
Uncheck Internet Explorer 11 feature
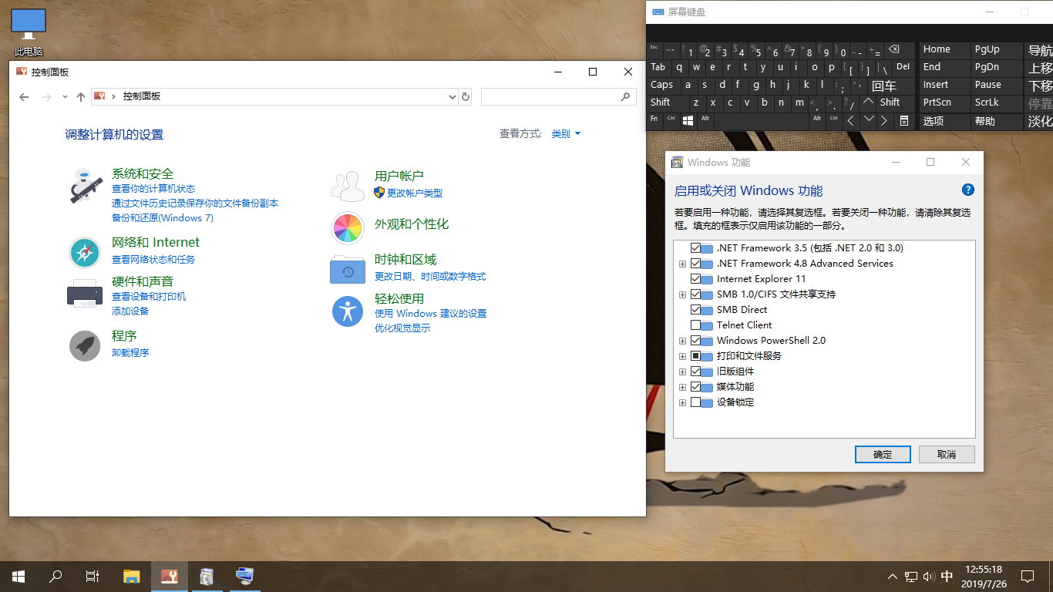click(696, 279)
